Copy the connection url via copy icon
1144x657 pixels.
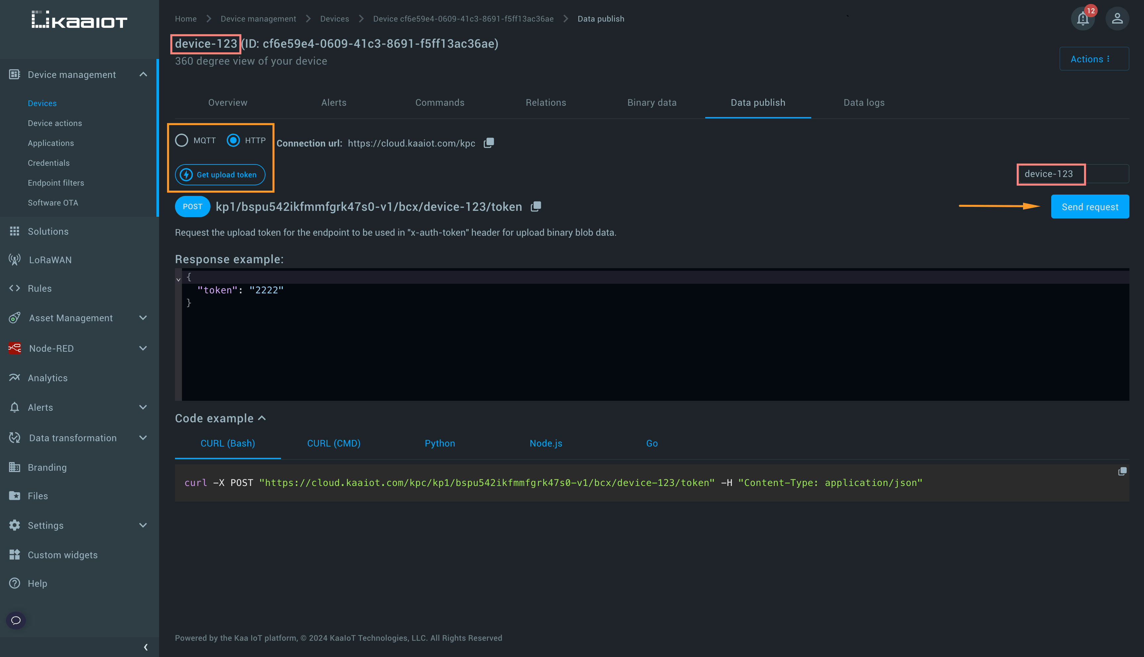coord(489,143)
